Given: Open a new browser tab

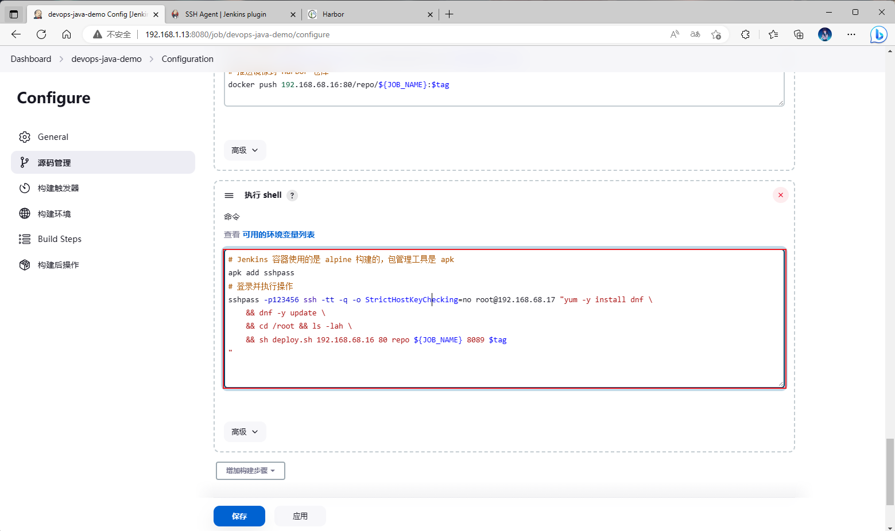Looking at the screenshot, I should click(x=449, y=14).
